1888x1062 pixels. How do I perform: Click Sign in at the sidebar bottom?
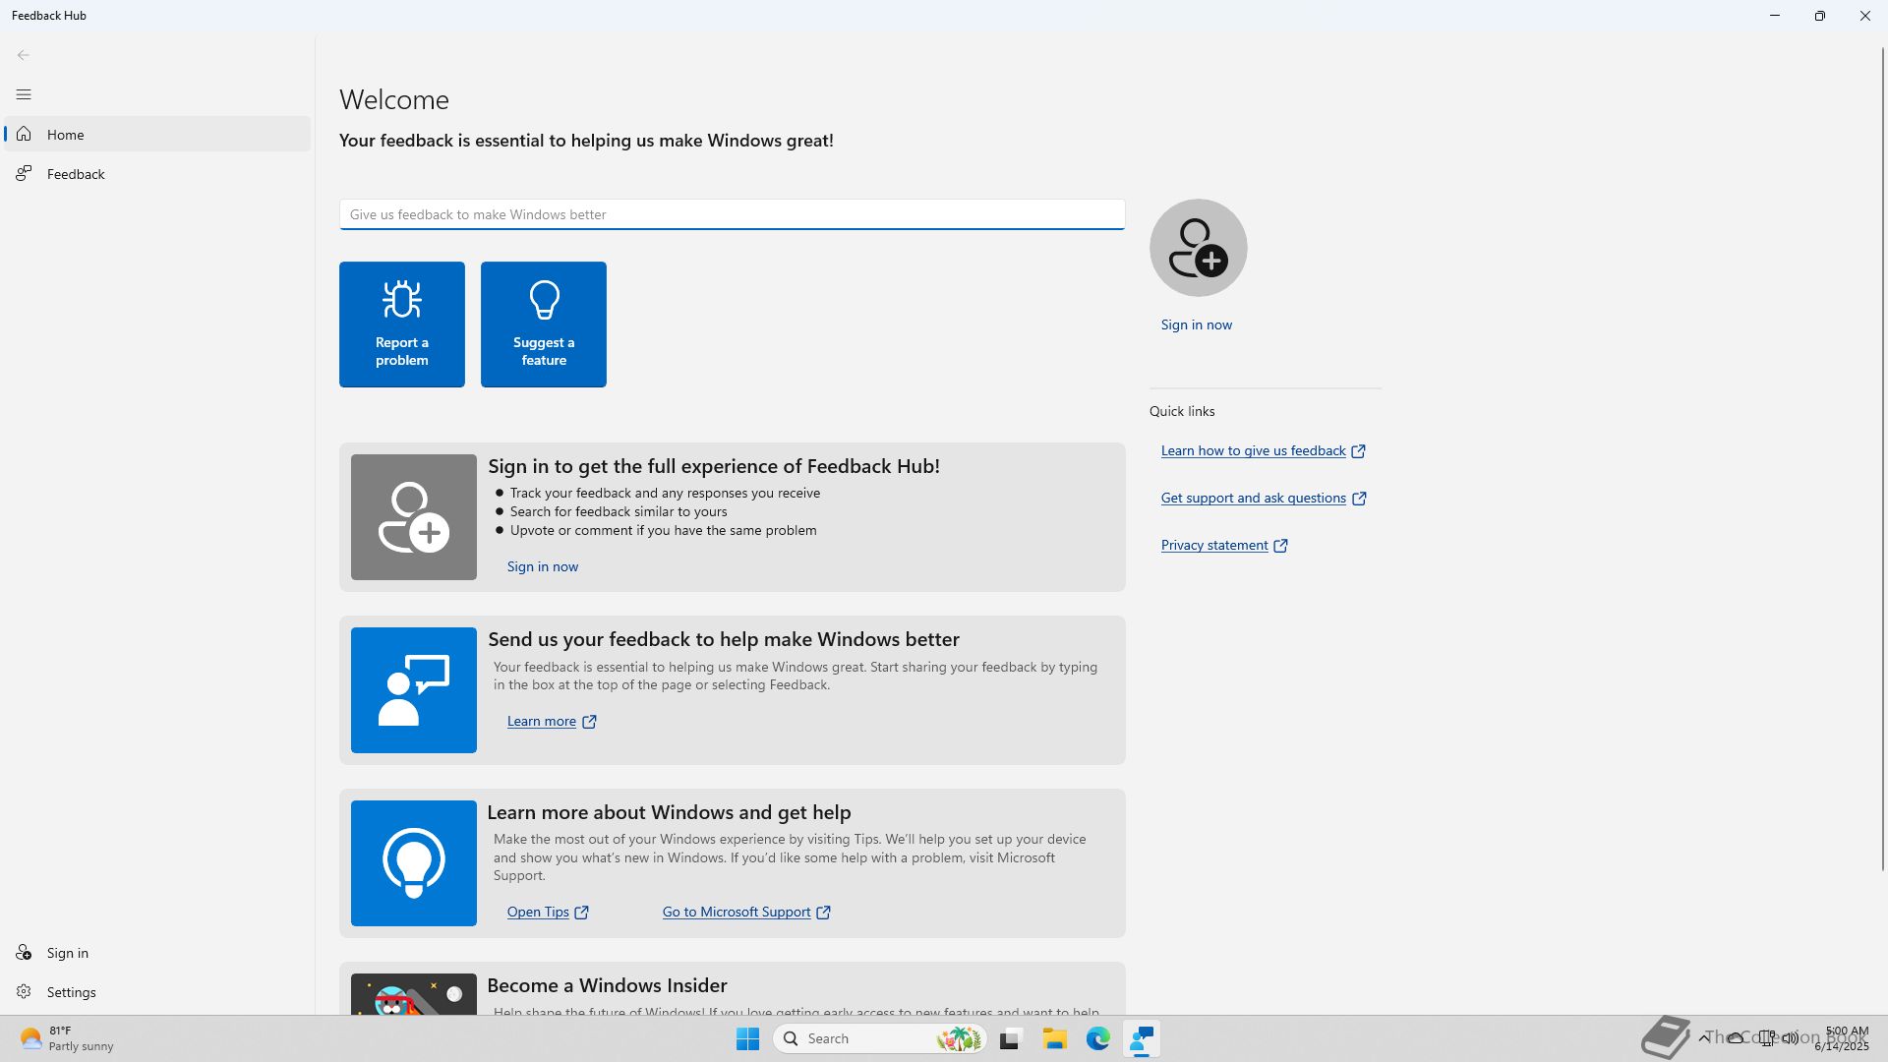click(67, 953)
